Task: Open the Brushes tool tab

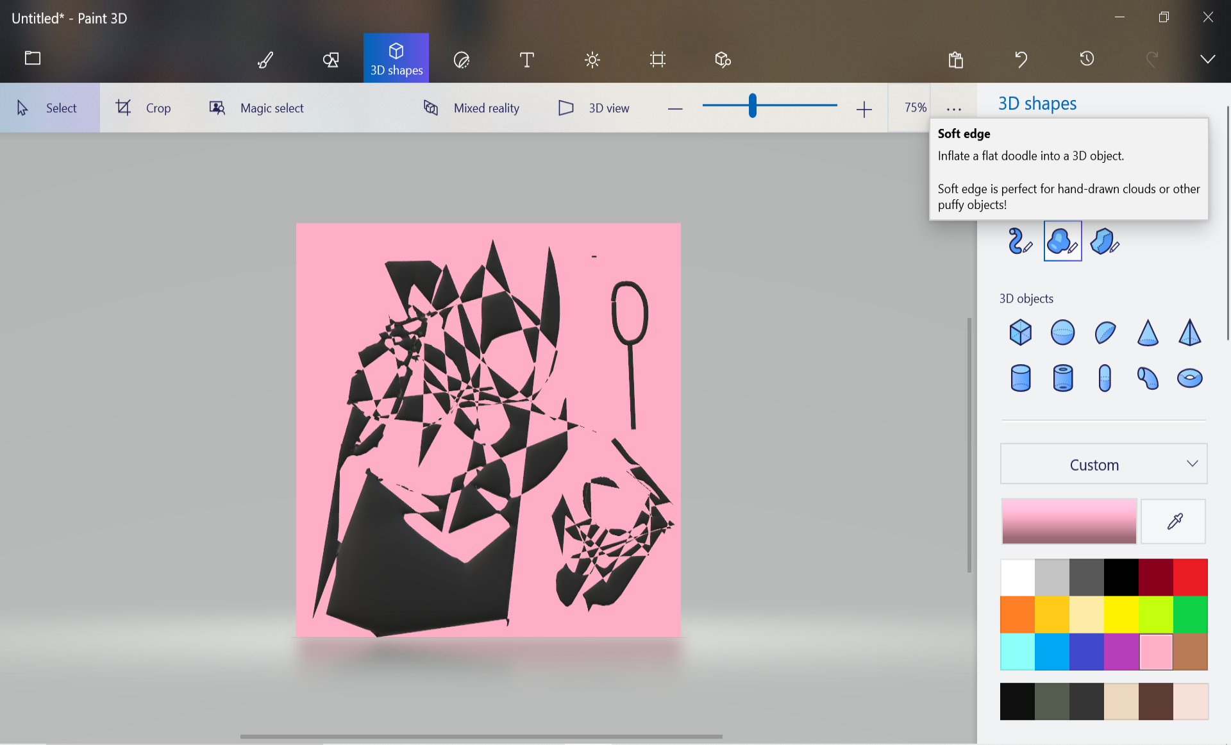Action: click(x=265, y=60)
